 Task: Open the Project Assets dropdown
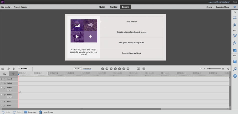[x=21, y=7]
